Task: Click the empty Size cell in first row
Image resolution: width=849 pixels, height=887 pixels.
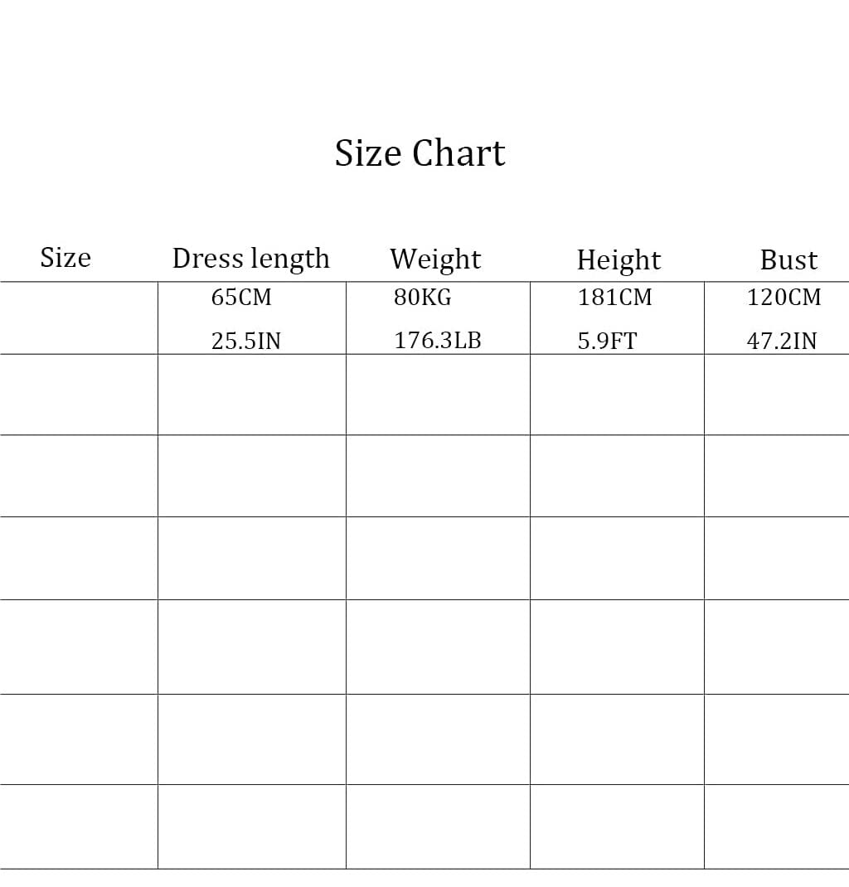Action: [79, 318]
